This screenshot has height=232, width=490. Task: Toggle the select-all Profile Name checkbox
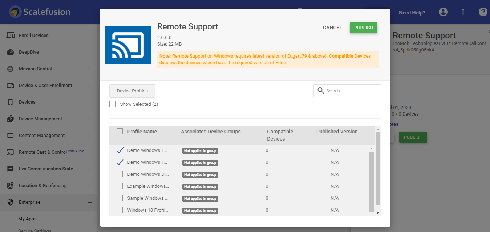tap(120, 132)
